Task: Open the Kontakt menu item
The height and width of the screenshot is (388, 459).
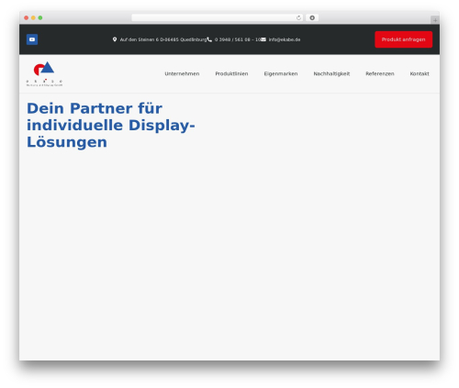Action: pyautogui.click(x=420, y=73)
